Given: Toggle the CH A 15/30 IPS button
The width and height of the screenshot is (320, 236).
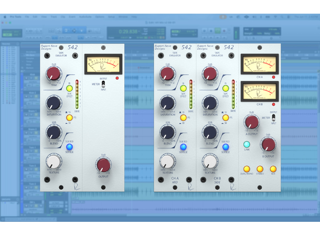Looking at the screenshot, I should tap(183, 117).
